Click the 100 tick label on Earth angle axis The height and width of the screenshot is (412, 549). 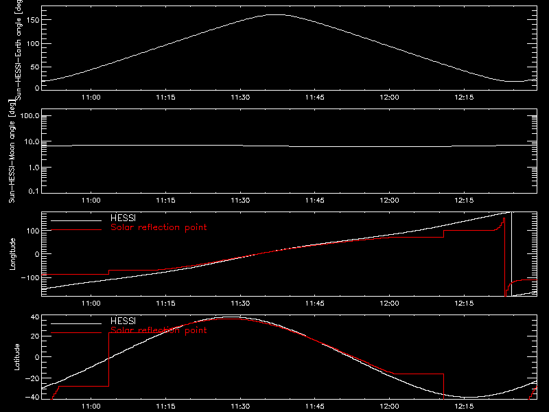coord(33,43)
